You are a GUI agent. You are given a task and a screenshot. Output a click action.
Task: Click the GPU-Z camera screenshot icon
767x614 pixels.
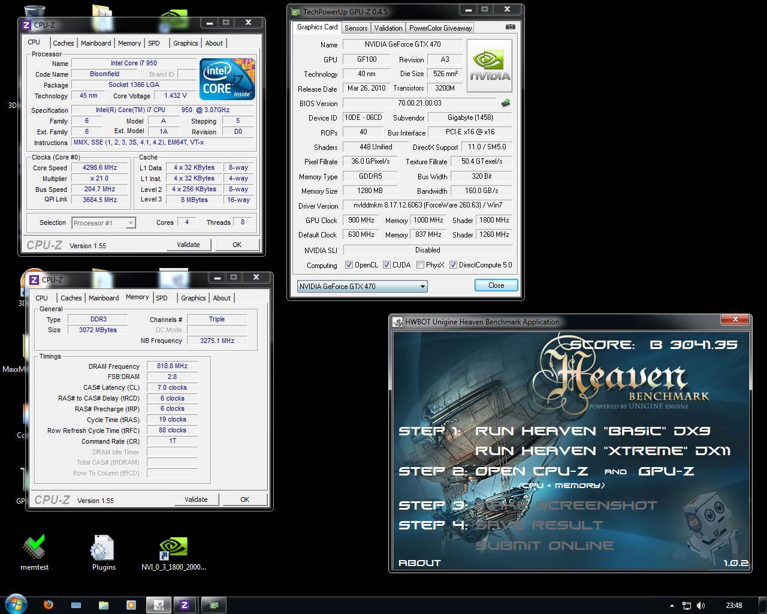coord(510,27)
